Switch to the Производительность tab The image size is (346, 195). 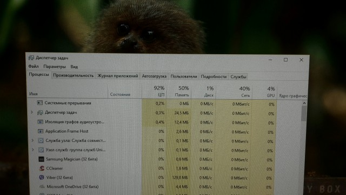point(74,75)
